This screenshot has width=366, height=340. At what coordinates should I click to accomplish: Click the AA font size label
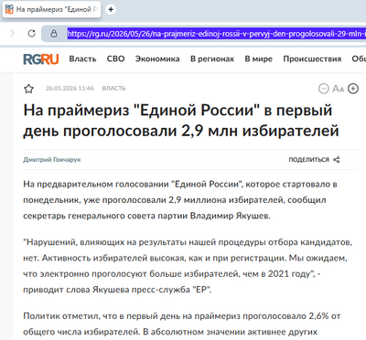coord(338,89)
